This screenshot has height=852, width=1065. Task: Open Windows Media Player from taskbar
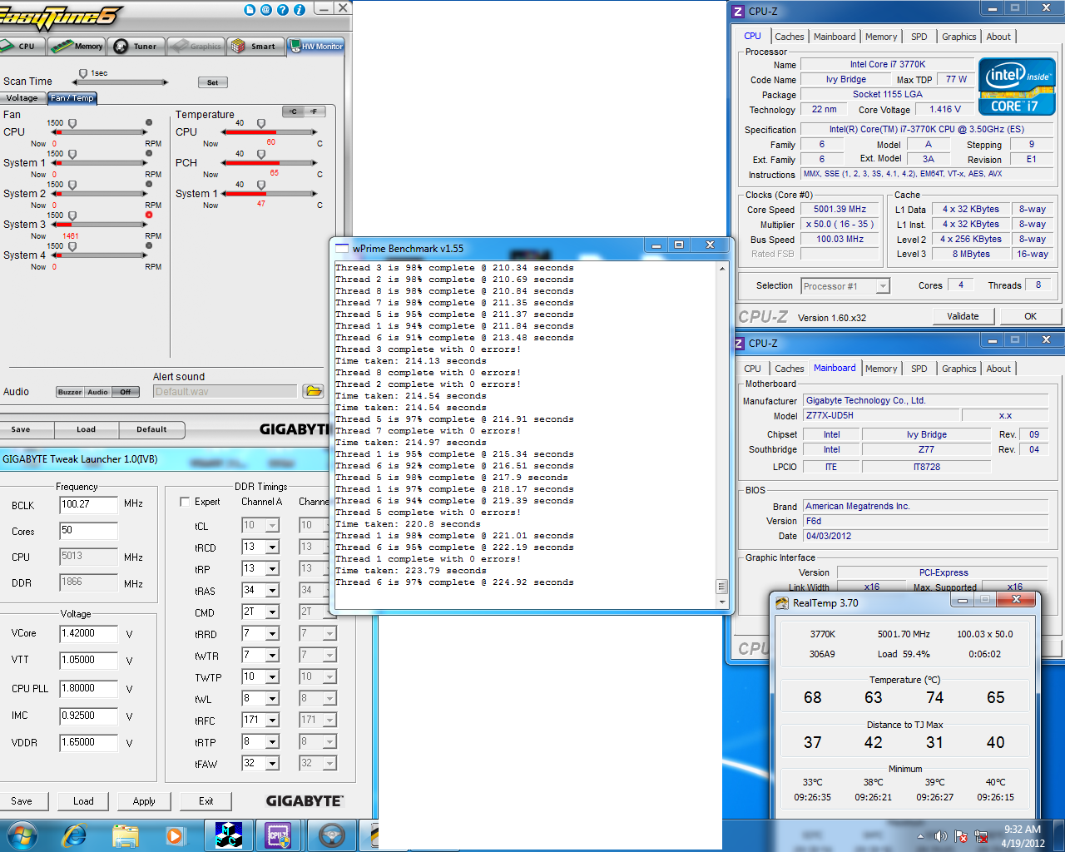175,835
